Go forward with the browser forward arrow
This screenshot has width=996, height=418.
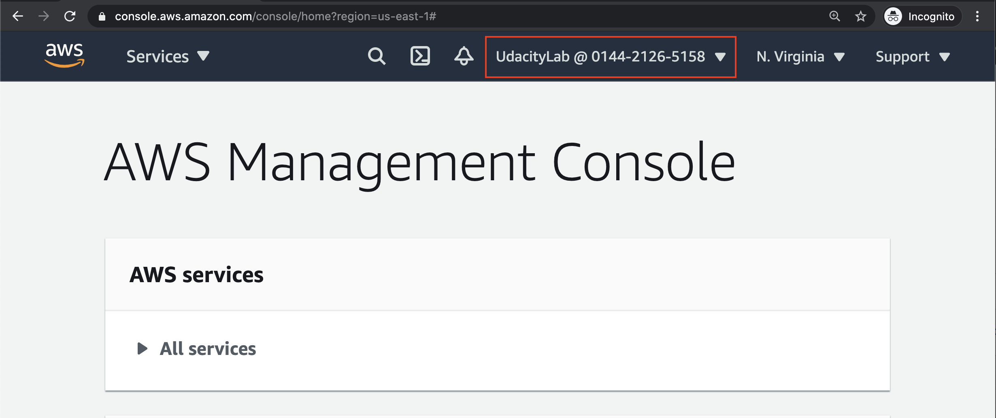coord(44,16)
